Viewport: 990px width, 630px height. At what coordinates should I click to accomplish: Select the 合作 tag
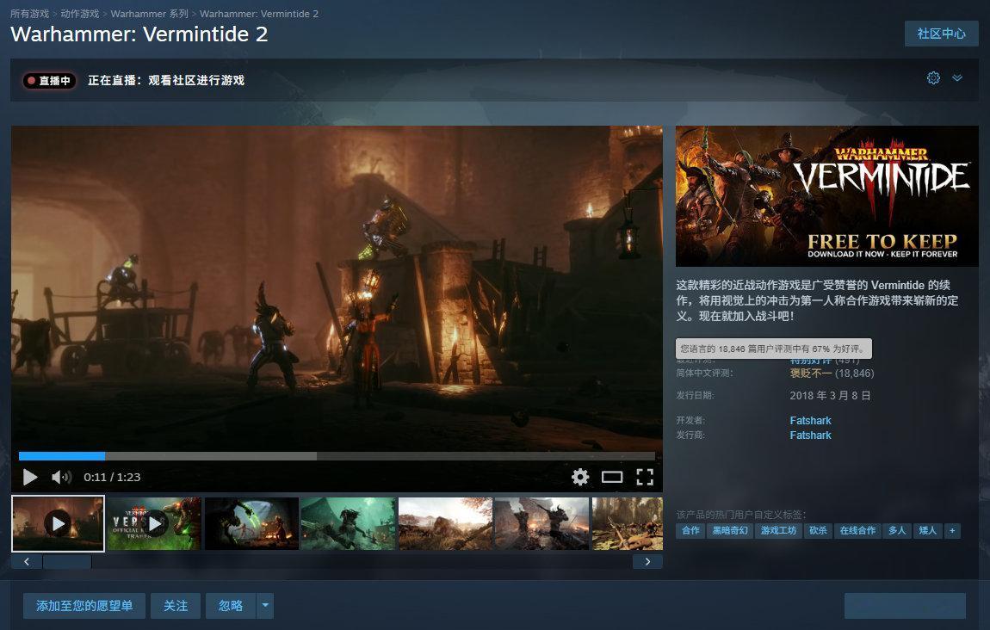(690, 530)
